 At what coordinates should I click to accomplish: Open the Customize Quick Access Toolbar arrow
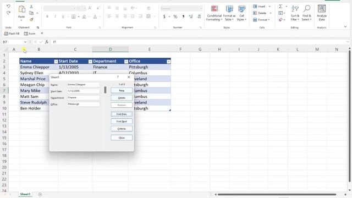42,34
